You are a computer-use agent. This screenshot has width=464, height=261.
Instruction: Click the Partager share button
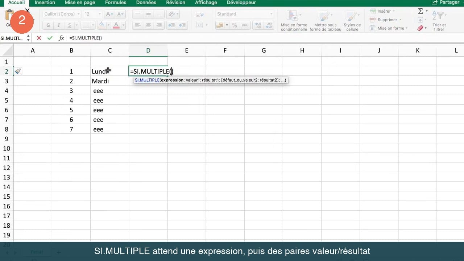(446, 3)
